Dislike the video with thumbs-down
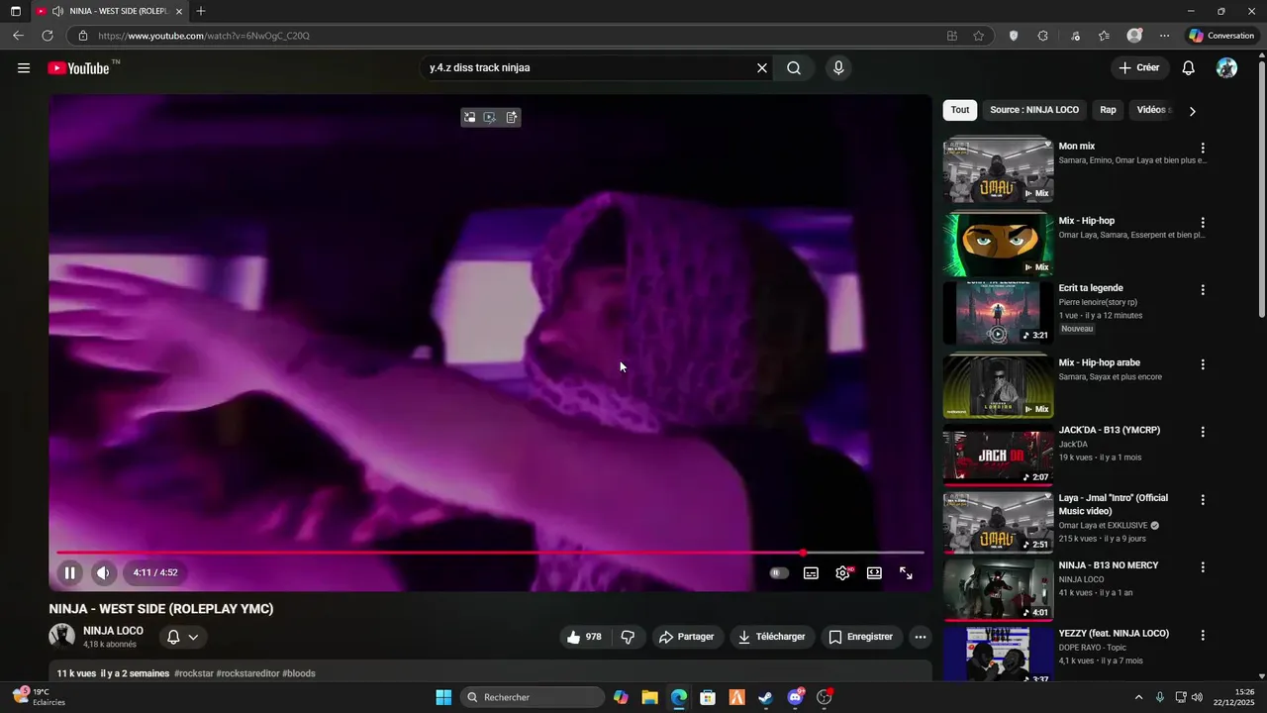Screen dimensions: 1267x713 click(x=628, y=637)
